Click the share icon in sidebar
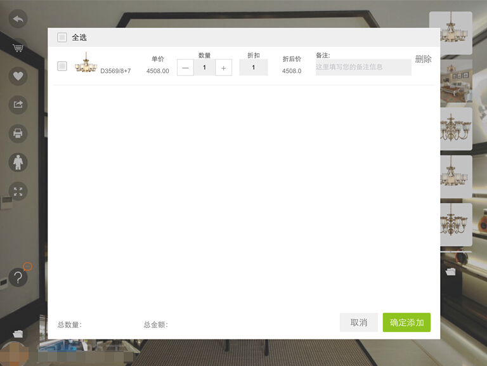 (18, 105)
